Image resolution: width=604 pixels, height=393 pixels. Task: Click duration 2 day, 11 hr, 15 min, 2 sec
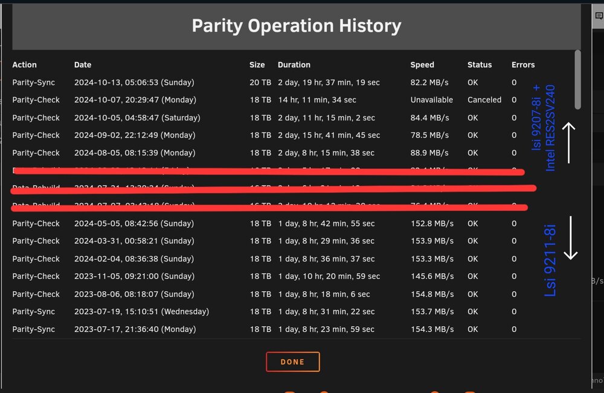coord(326,118)
